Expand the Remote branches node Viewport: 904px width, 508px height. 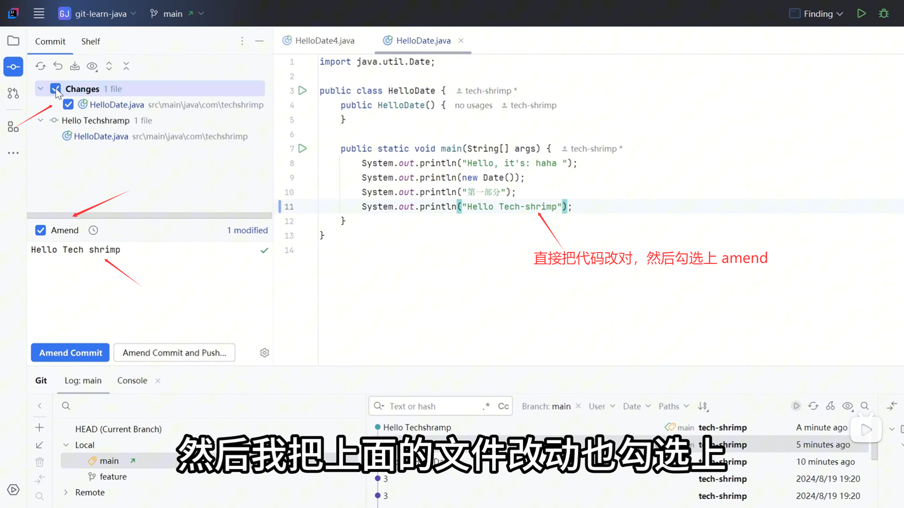click(66, 492)
